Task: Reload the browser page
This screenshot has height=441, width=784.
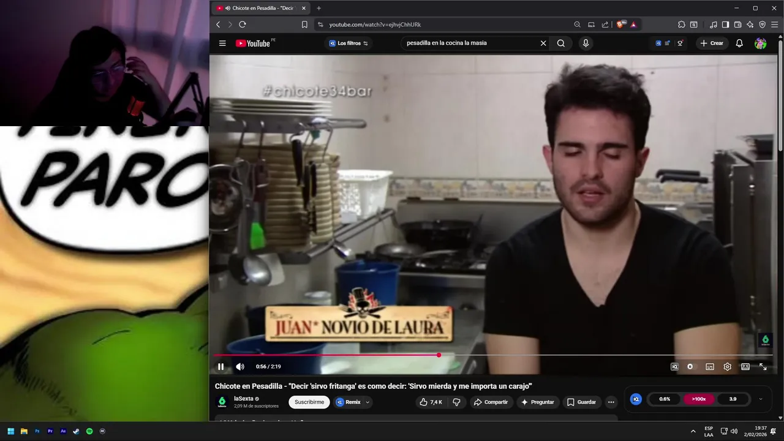Action: (243, 24)
